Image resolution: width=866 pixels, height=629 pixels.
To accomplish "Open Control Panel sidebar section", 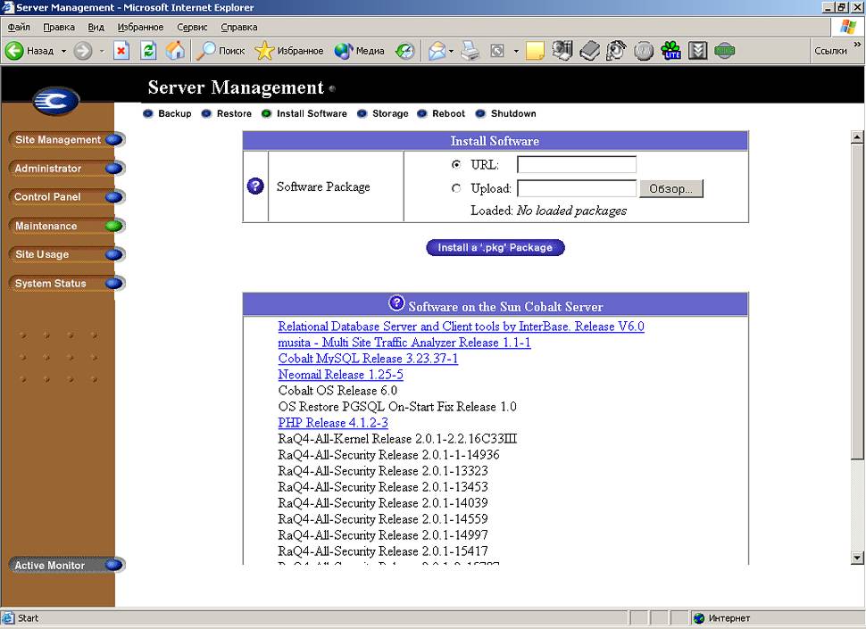I will pyautogui.click(x=67, y=197).
